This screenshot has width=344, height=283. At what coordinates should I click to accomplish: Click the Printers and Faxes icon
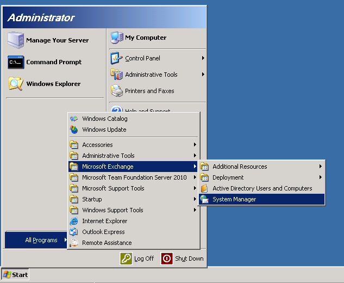(x=116, y=91)
